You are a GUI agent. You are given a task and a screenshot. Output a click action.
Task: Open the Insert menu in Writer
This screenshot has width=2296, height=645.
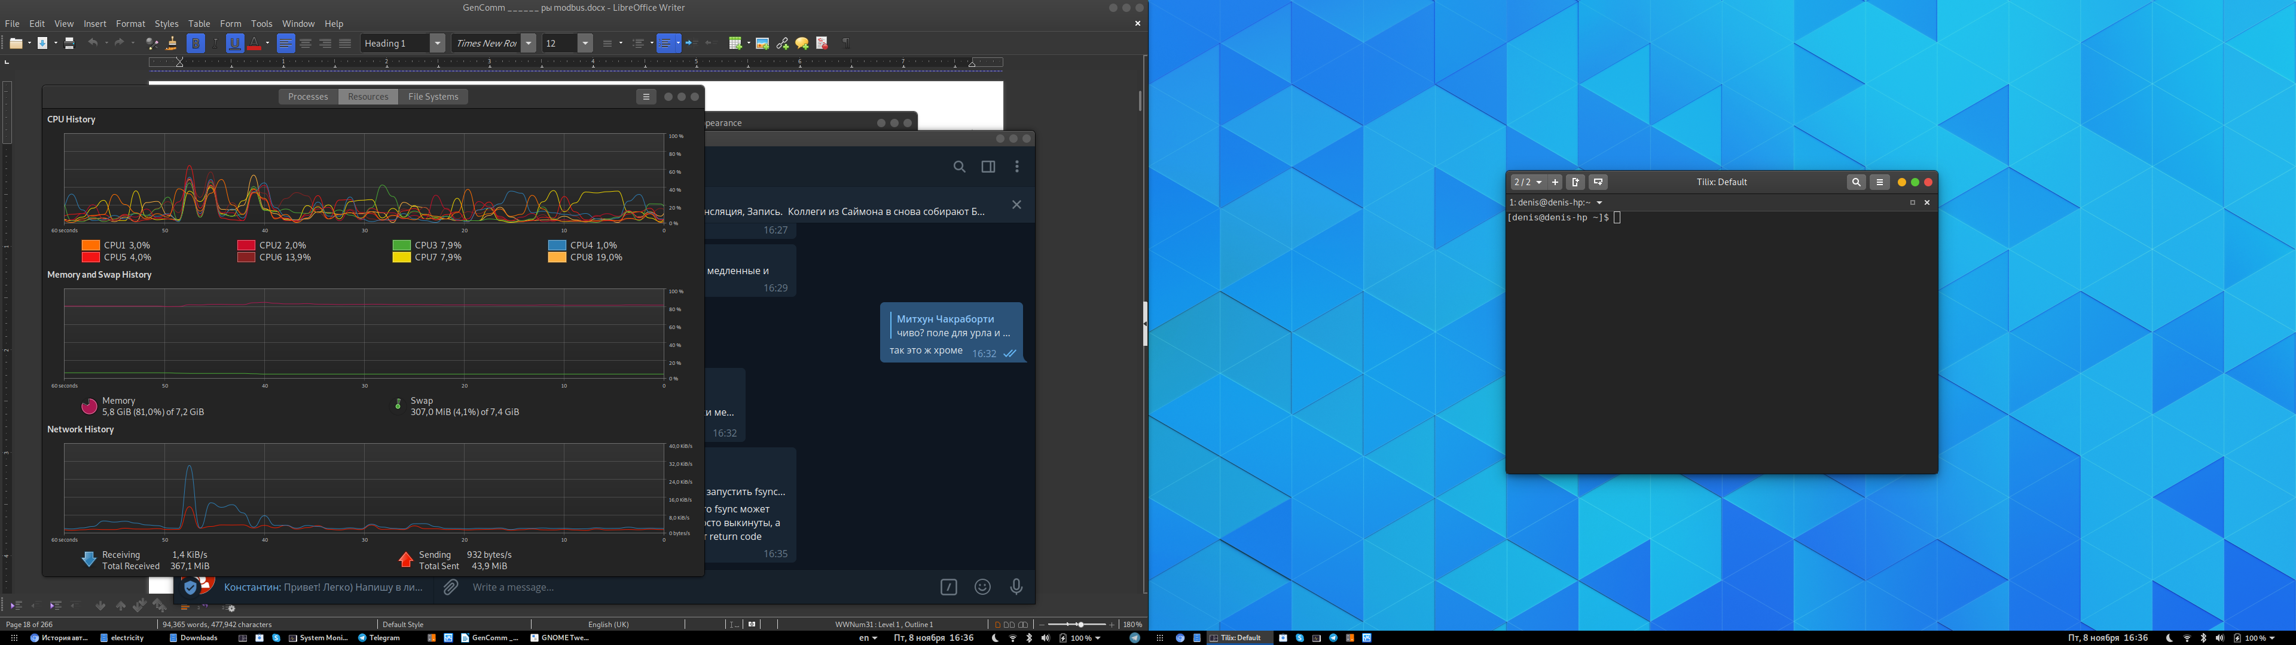[96, 24]
